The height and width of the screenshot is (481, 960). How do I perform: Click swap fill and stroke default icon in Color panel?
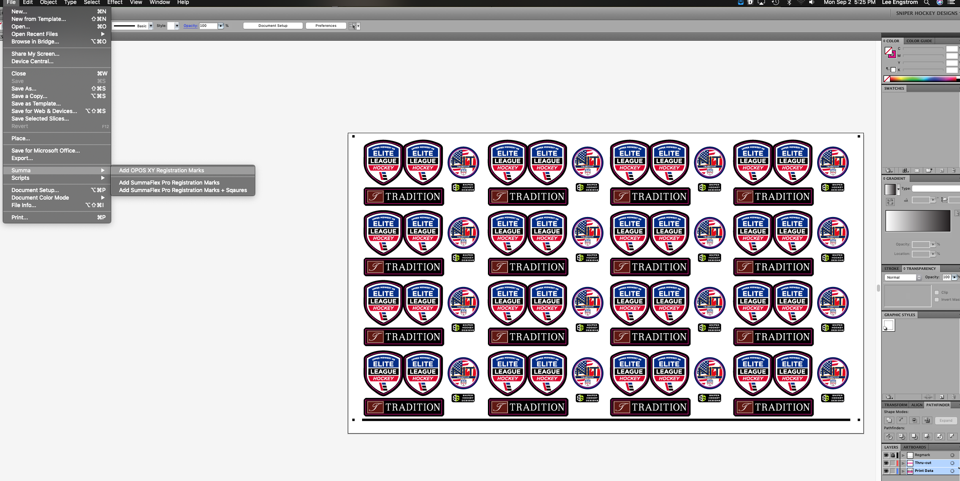pos(887,69)
